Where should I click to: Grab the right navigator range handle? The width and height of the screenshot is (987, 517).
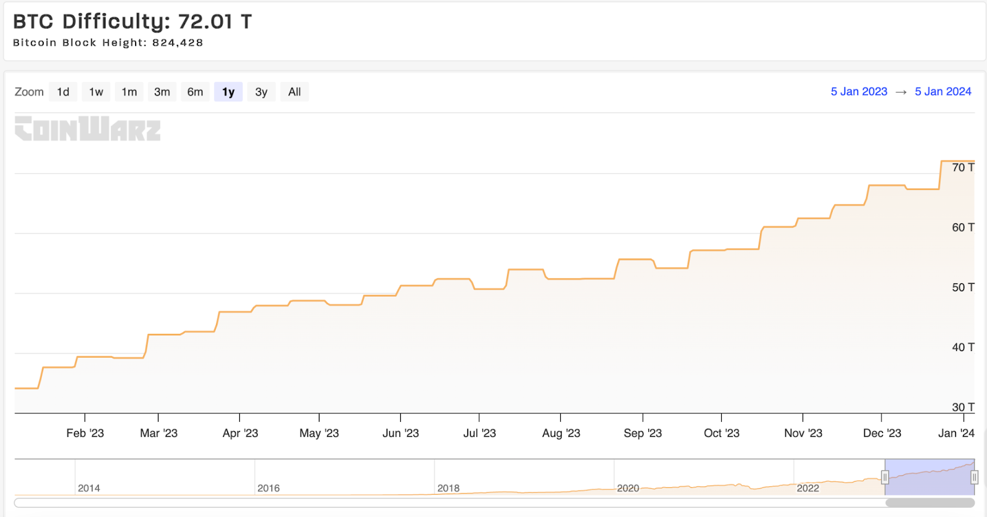pos(974,477)
